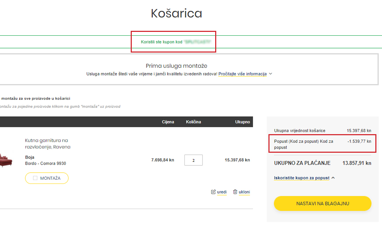Click the Prima usluga montaže heading
The height and width of the screenshot is (241, 382).
[x=177, y=66]
